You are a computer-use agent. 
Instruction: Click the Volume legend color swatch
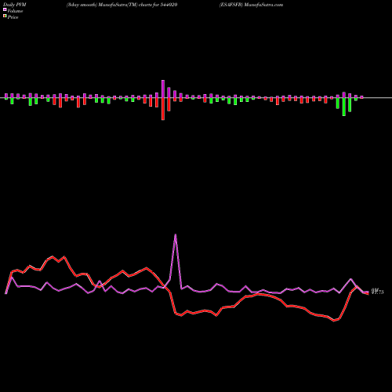click(5, 10)
